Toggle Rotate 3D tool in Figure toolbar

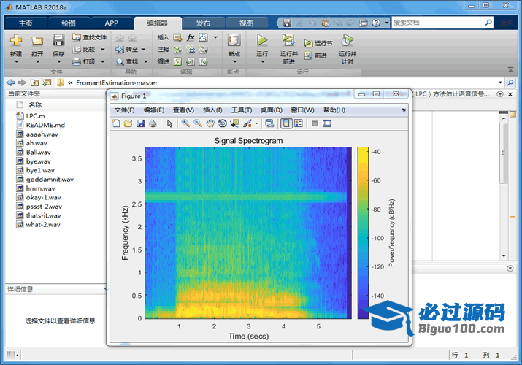point(223,123)
